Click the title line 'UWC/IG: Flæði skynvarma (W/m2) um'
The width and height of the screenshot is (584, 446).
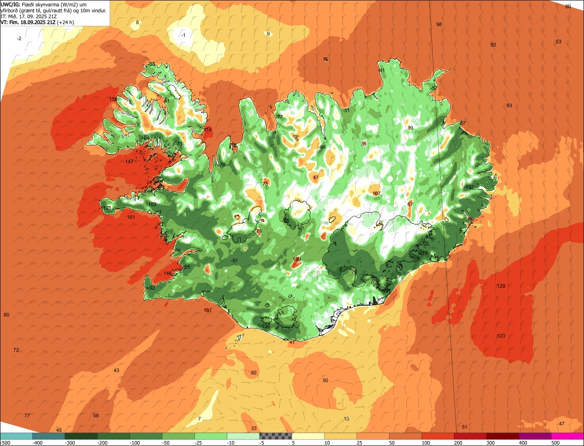[43, 4]
